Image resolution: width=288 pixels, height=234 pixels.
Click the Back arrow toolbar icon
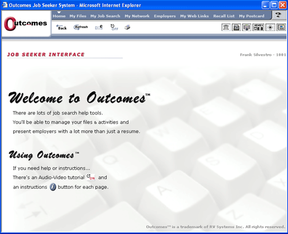point(61,27)
